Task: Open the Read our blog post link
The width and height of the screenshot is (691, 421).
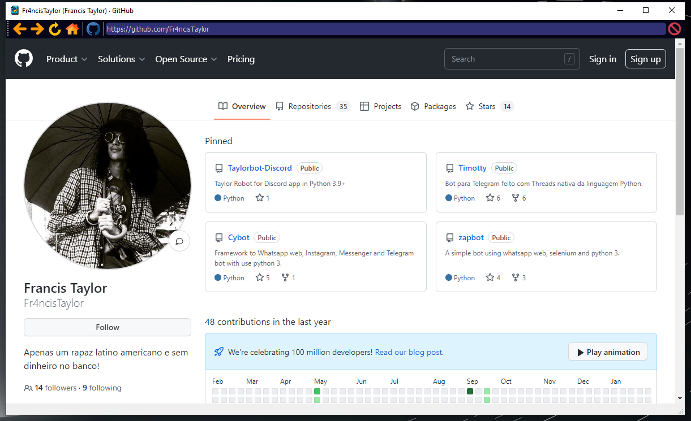Action: (409, 352)
